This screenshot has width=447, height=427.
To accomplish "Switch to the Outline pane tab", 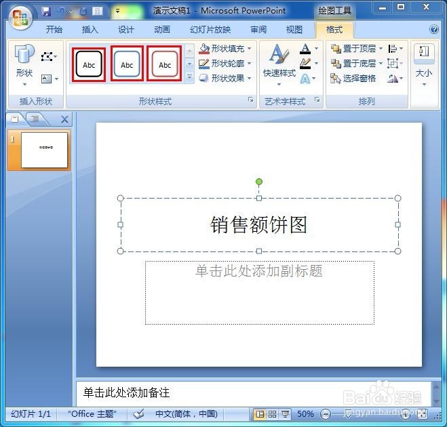I will pos(35,119).
